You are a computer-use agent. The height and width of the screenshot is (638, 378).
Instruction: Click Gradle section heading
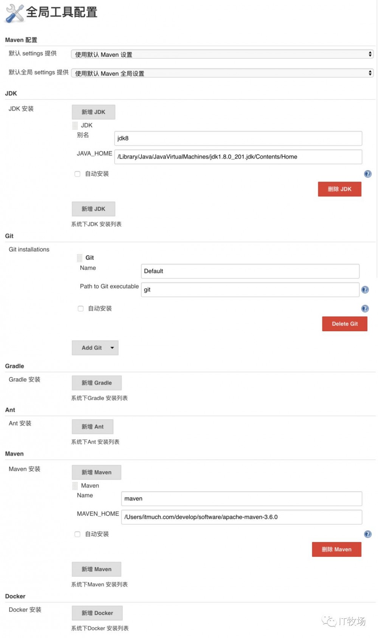[14, 366]
